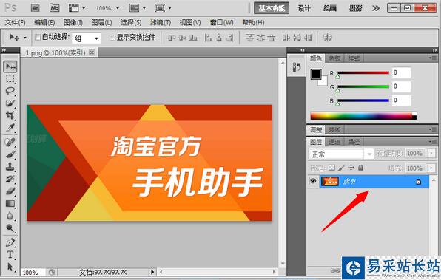
Task: Open layer fill slider arrow
Action: [x=431, y=168]
